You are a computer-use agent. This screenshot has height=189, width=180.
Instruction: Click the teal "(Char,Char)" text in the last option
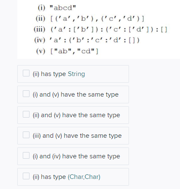[84, 177]
